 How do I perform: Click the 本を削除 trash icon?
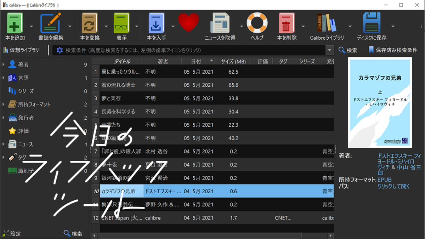point(287,23)
